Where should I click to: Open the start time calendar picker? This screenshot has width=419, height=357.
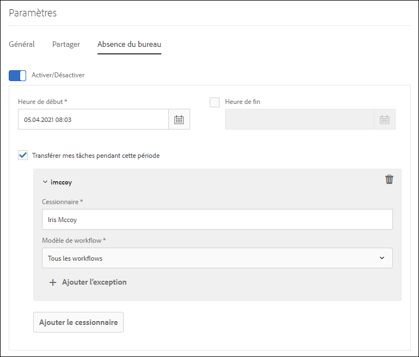179,120
